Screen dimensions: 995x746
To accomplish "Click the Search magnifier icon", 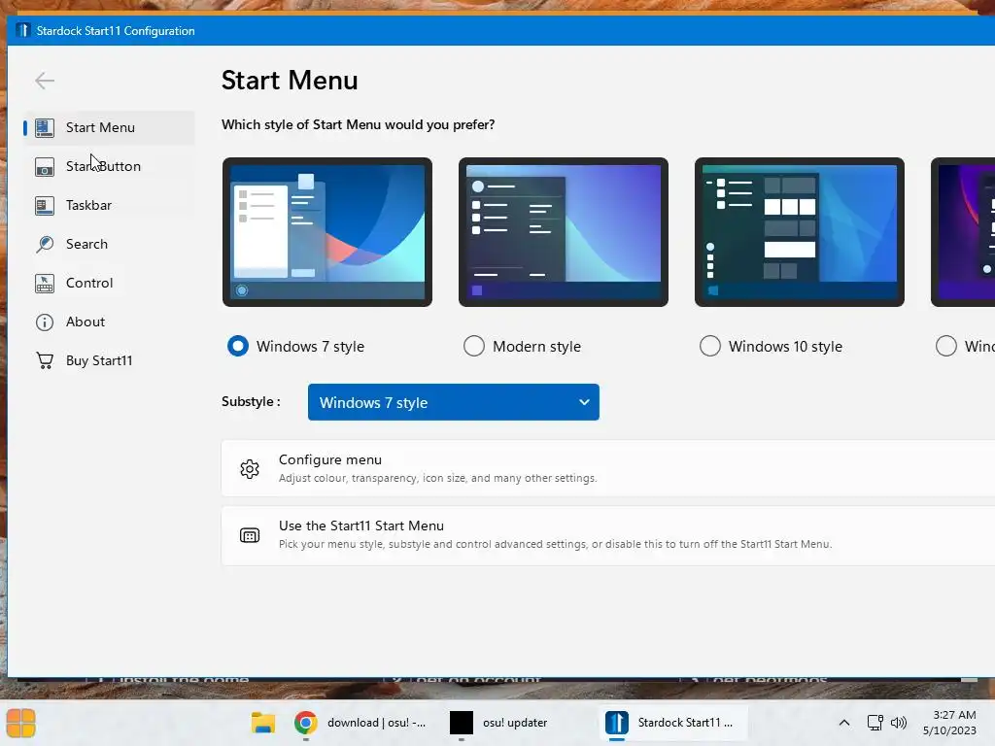I will coord(45,244).
